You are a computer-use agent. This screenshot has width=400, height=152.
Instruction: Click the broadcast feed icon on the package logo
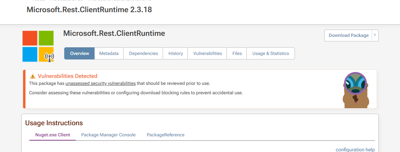(49, 57)
